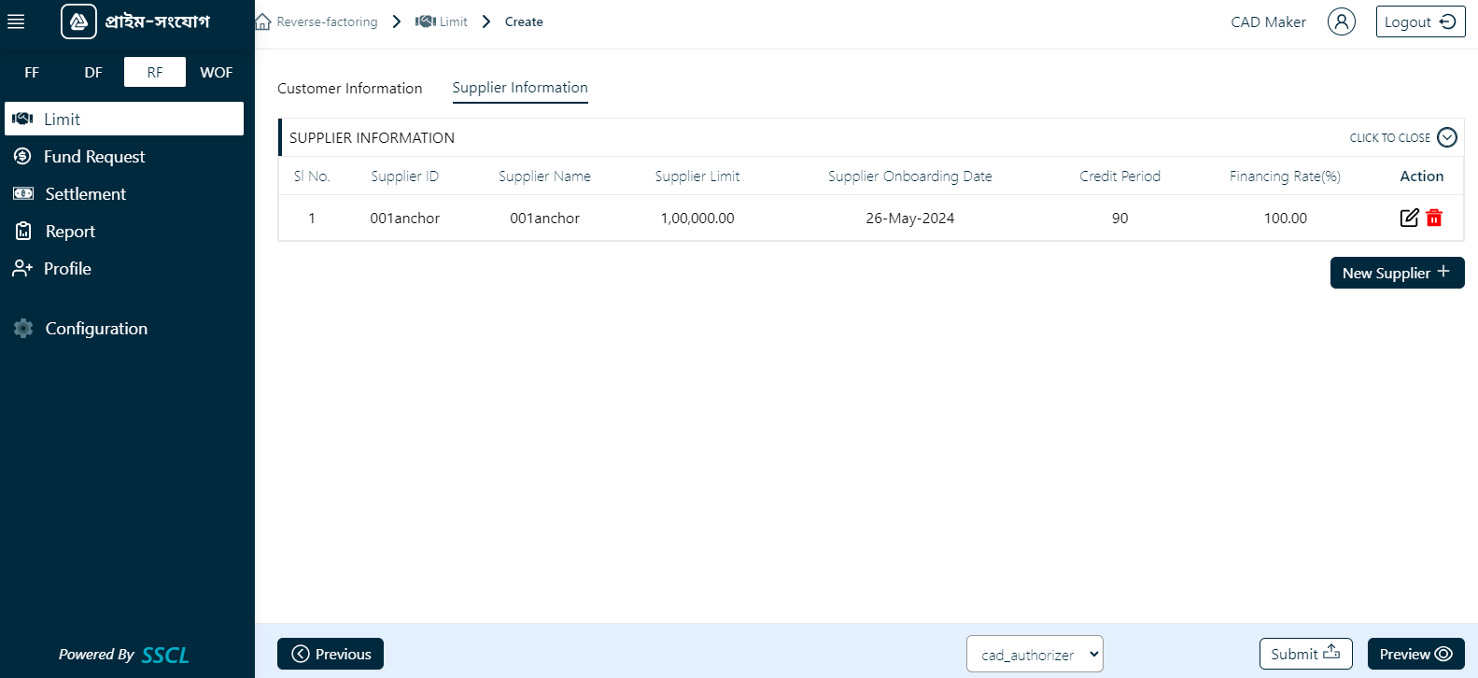Click the Fund Request dollar icon
Viewport: 1478px width, 678px height.
22,156
